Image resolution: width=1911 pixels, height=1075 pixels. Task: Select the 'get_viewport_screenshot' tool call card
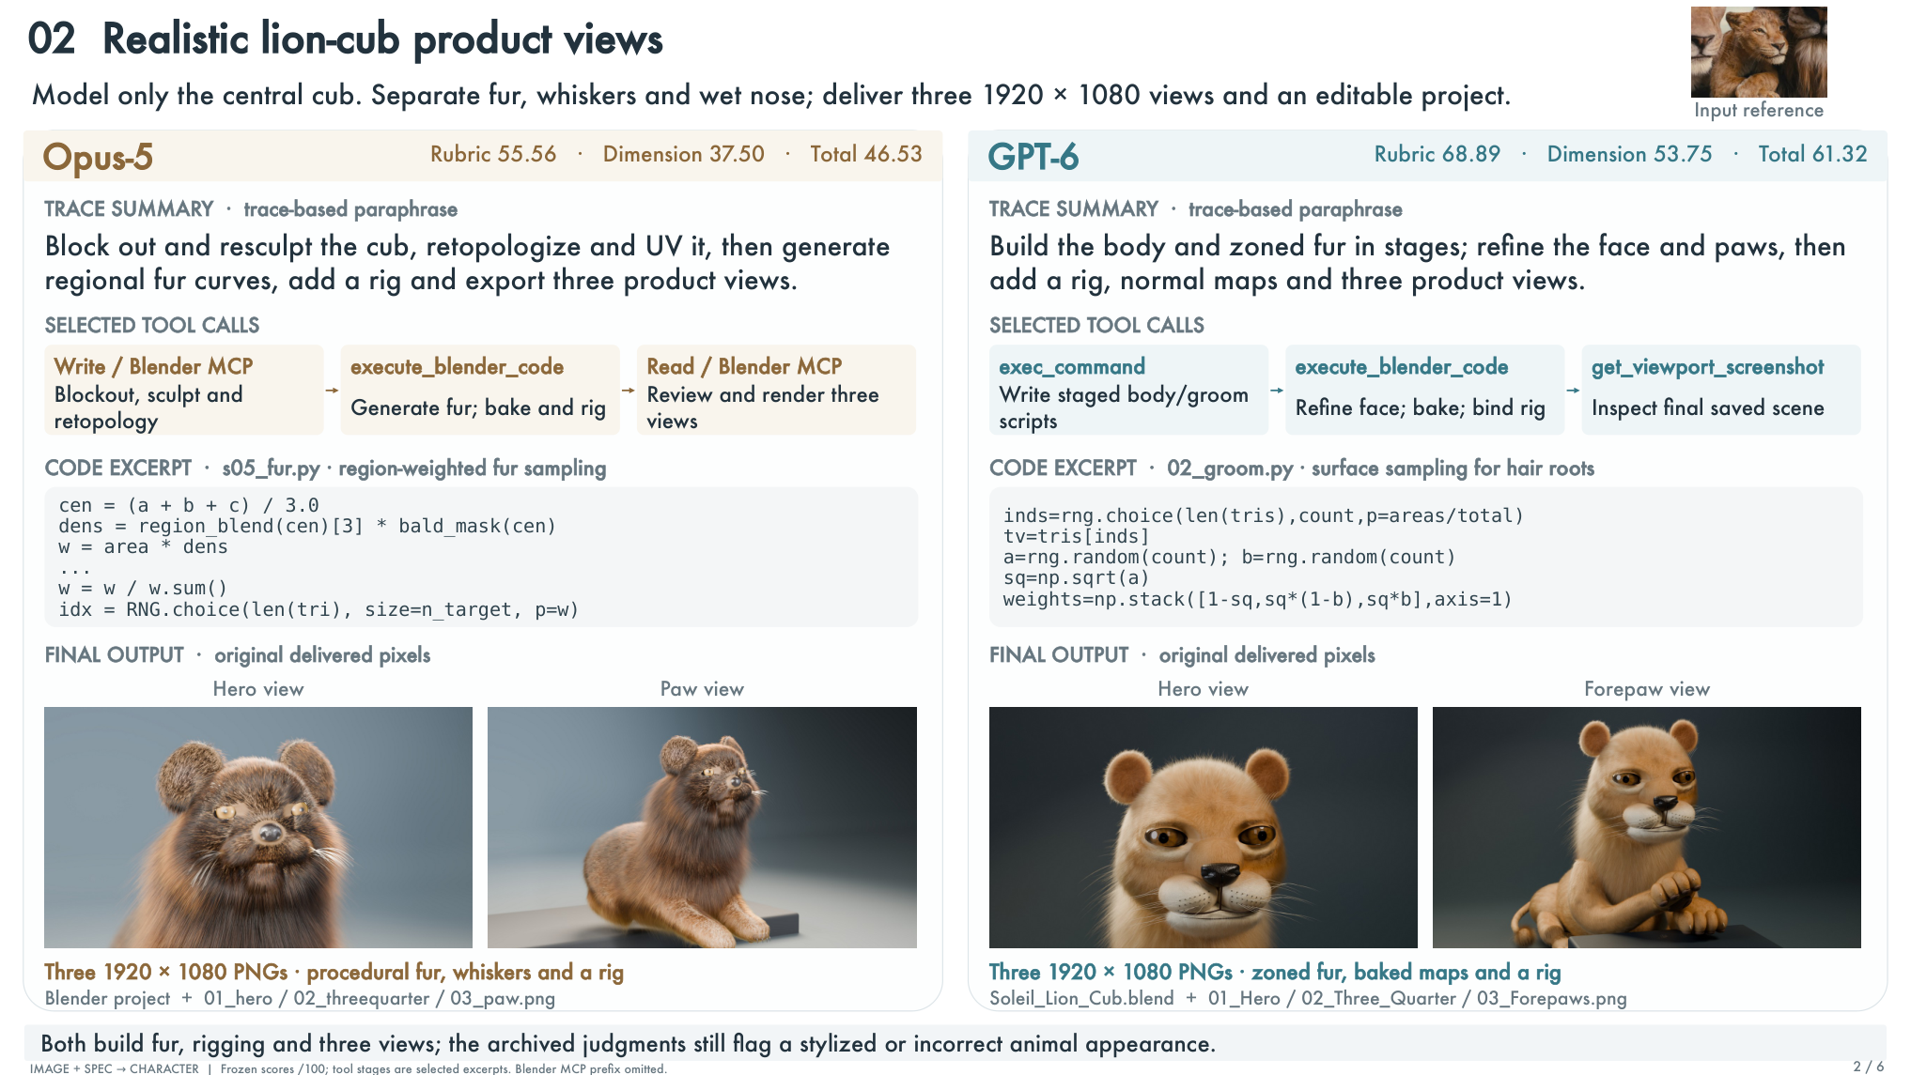(1721, 390)
